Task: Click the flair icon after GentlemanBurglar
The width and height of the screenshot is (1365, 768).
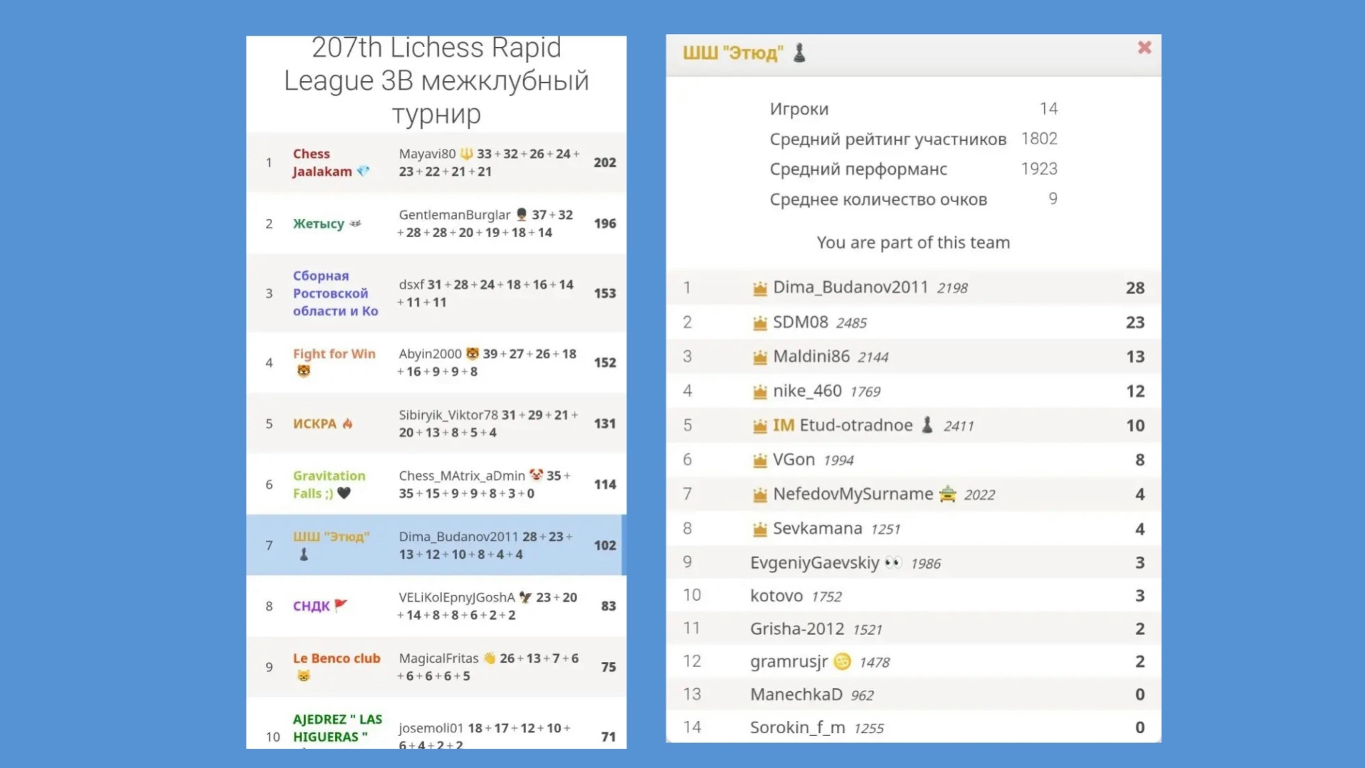Action: click(521, 214)
